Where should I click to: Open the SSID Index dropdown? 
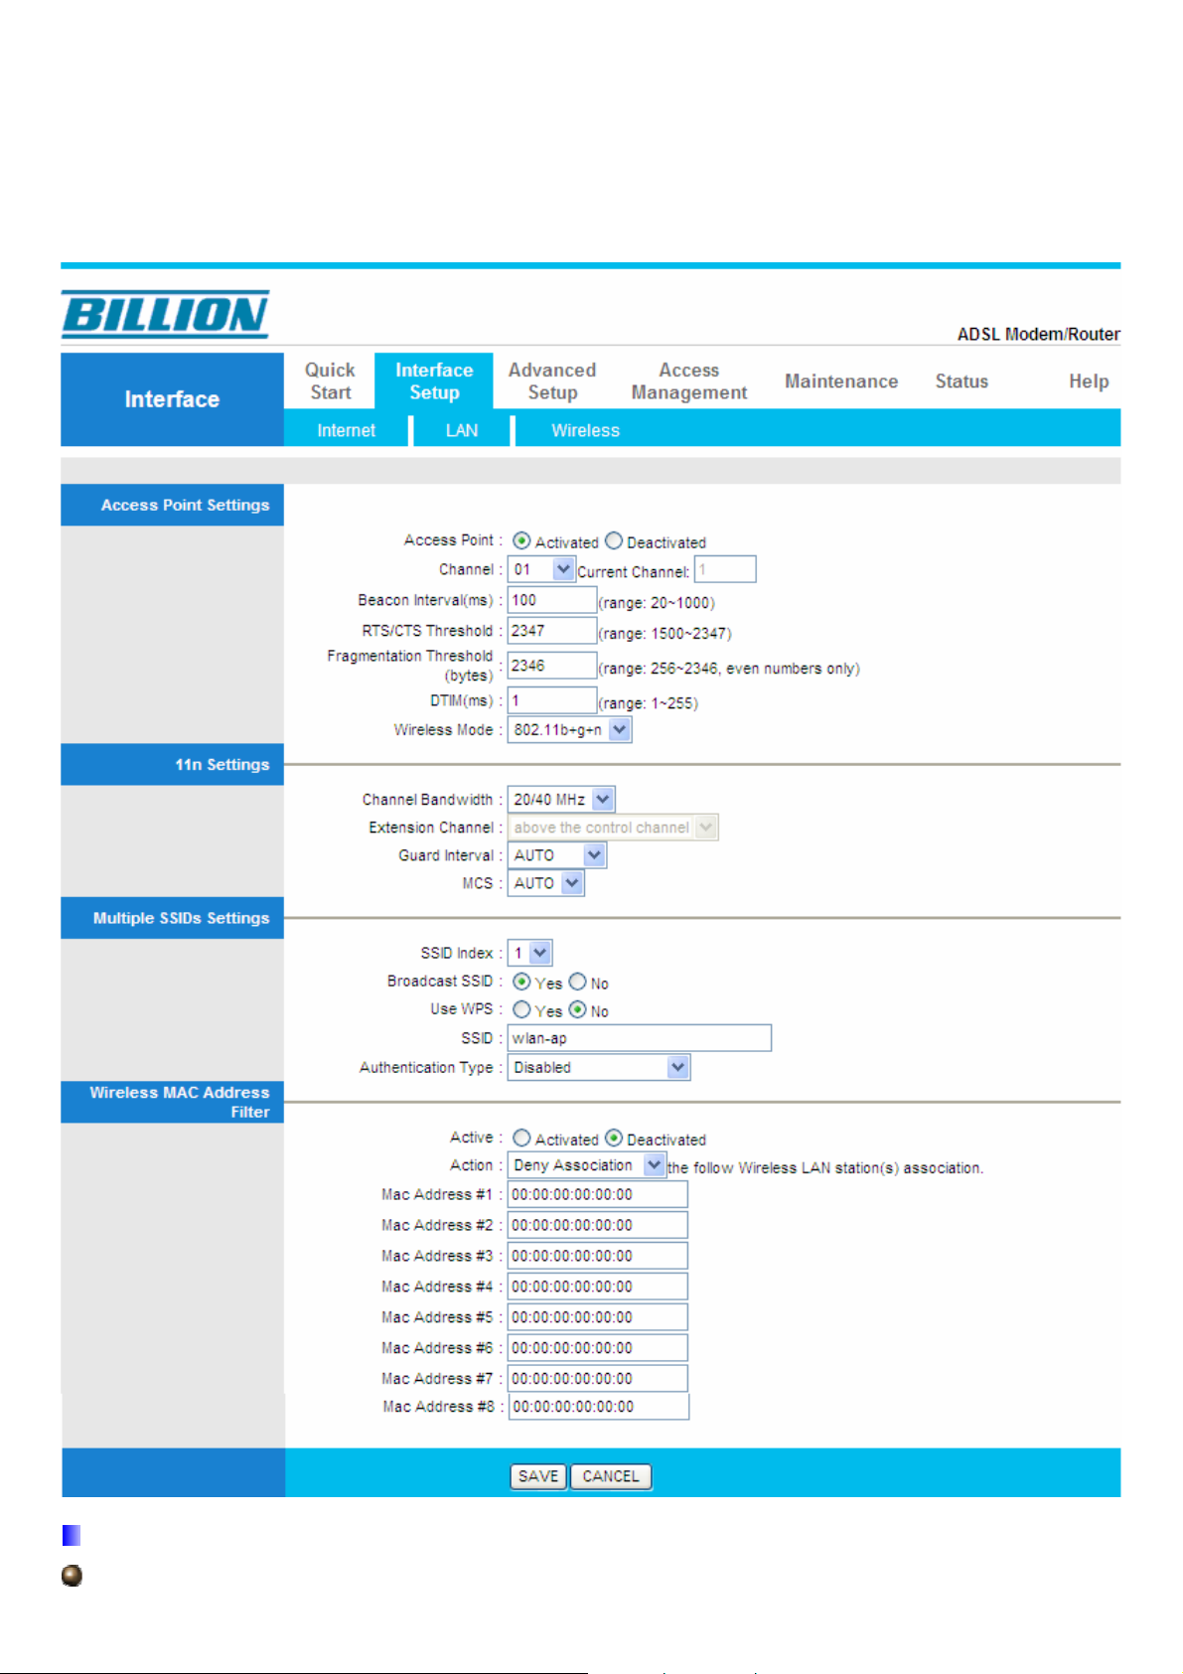(x=529, y=953)
